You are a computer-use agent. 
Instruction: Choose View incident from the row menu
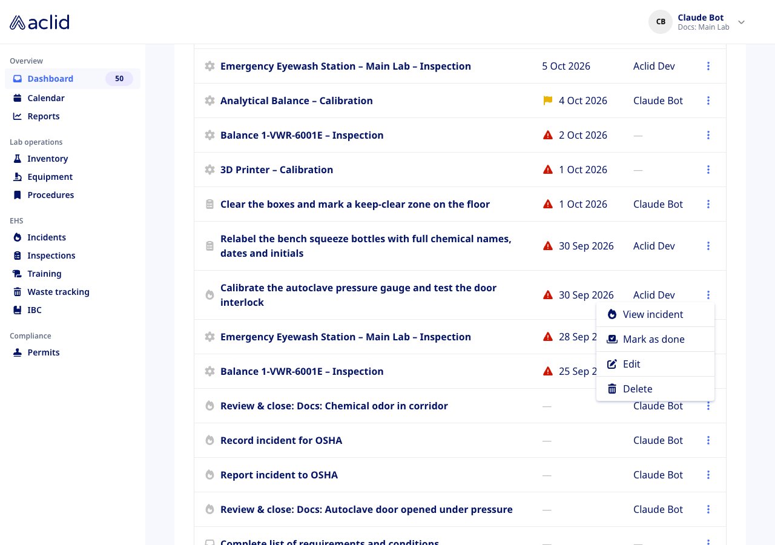pos(655,314)
